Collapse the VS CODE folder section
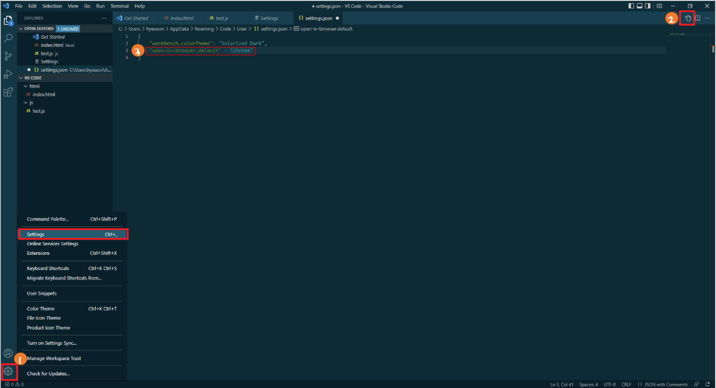 65,78
